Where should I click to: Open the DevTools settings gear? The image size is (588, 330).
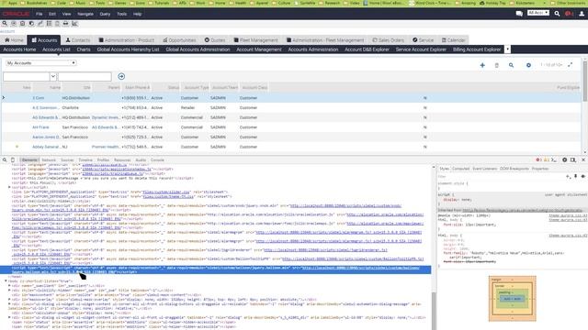pos(564,159)
